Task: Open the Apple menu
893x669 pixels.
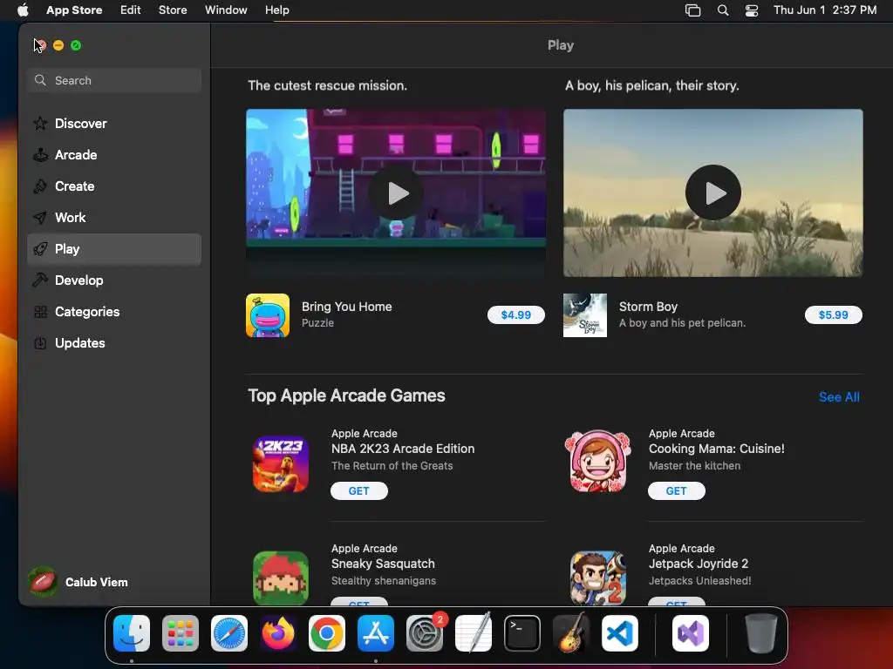Action: [23, 10]
